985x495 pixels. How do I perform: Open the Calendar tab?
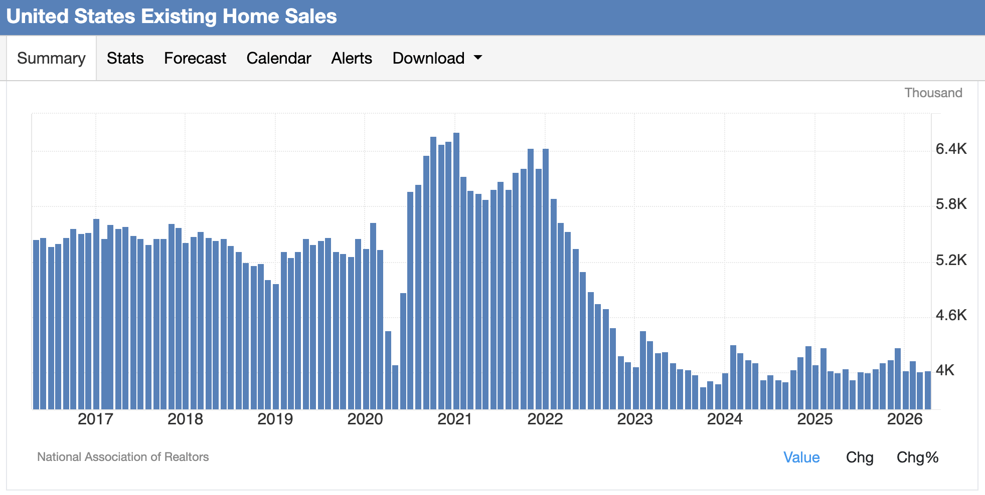(x=279, y=58)
